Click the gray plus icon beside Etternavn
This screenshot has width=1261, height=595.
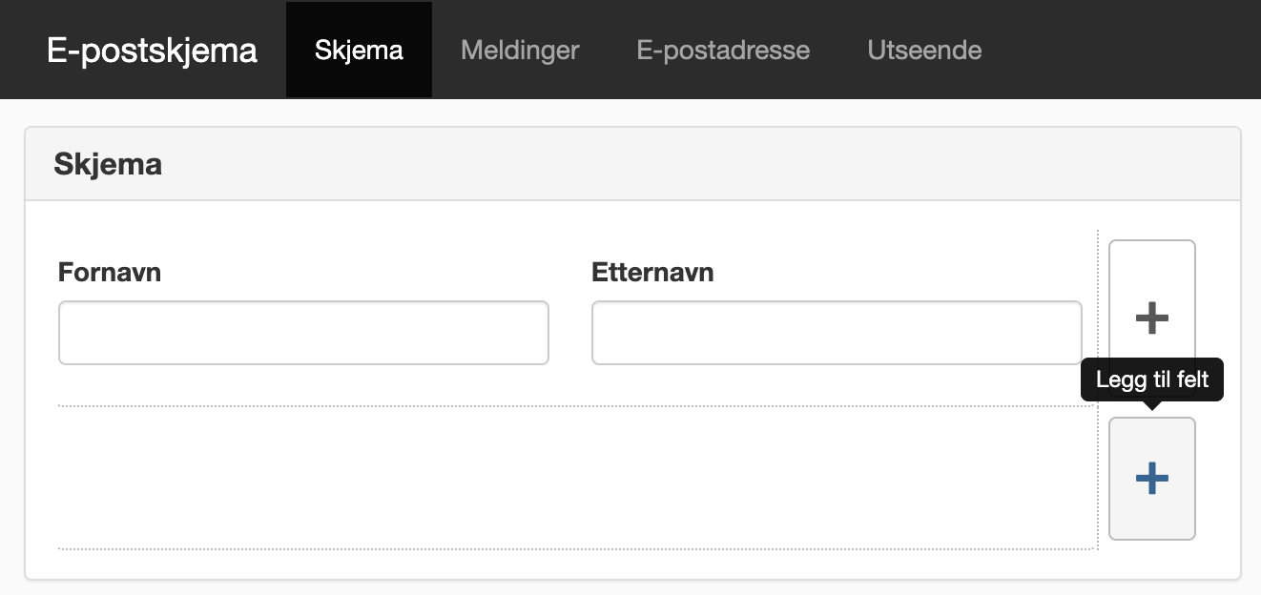[1152, 318]
